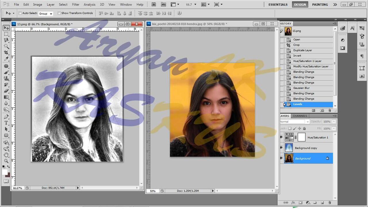Select the Path Selection tool
This screenshot has width=368, height=209.
[x=6, y=129]
